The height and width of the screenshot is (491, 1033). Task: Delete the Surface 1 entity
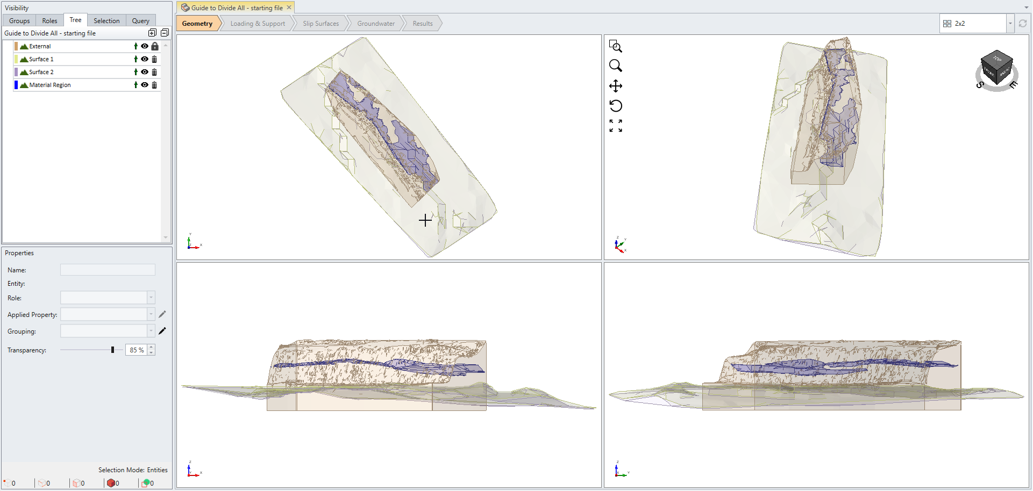tap(154, 59)
